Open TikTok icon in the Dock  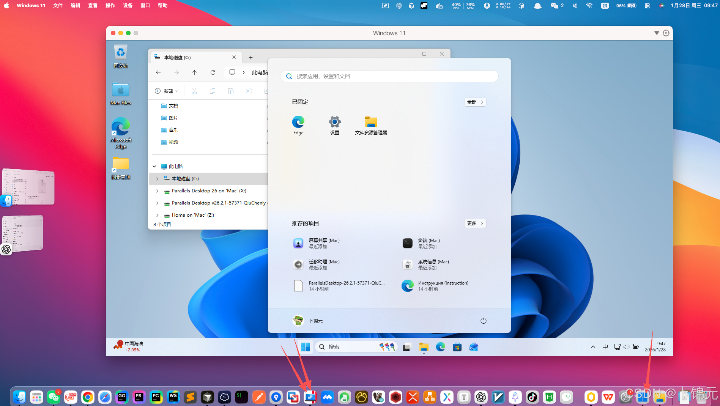pos(532,397)
